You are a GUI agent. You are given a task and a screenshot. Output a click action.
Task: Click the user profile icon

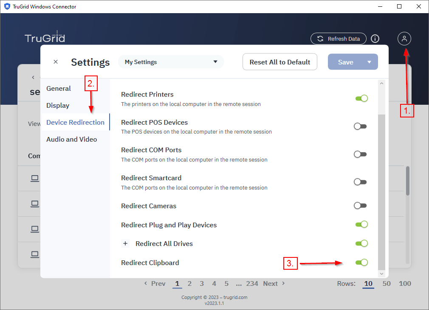tap(404, 39)
